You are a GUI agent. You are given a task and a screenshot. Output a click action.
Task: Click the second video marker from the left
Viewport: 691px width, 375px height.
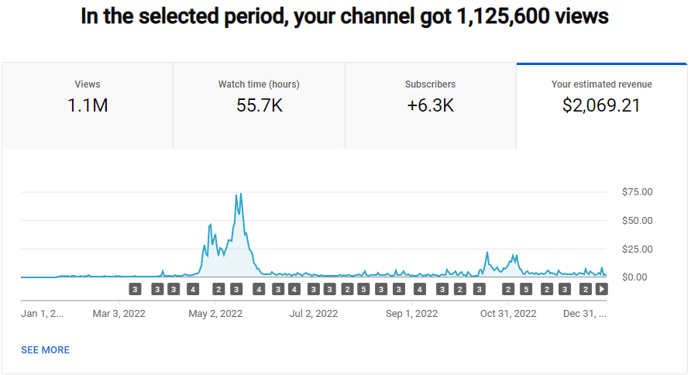tap(157, 289)
